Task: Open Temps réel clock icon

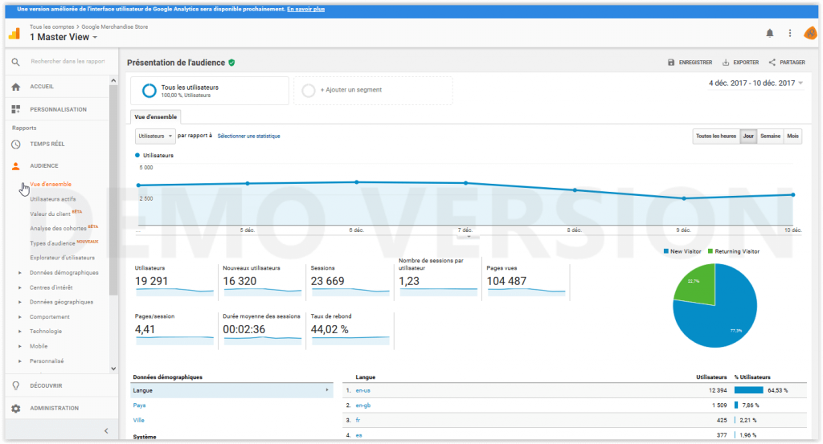Action: [x=16, y=144]
